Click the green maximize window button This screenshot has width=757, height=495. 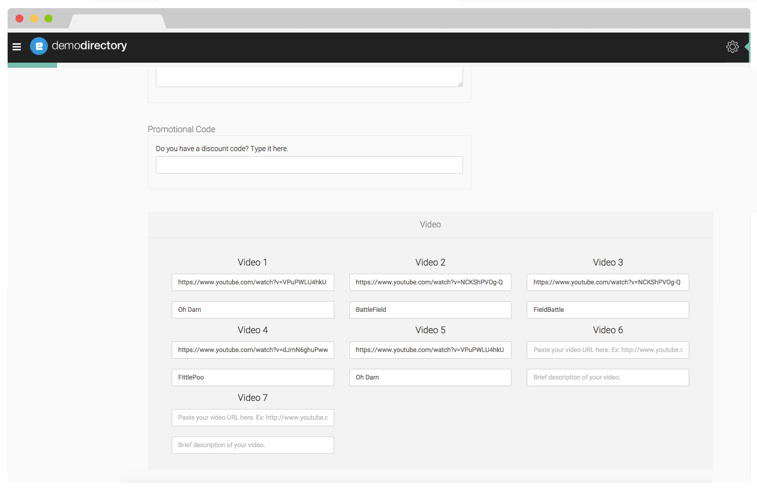[x=48, y=19]
